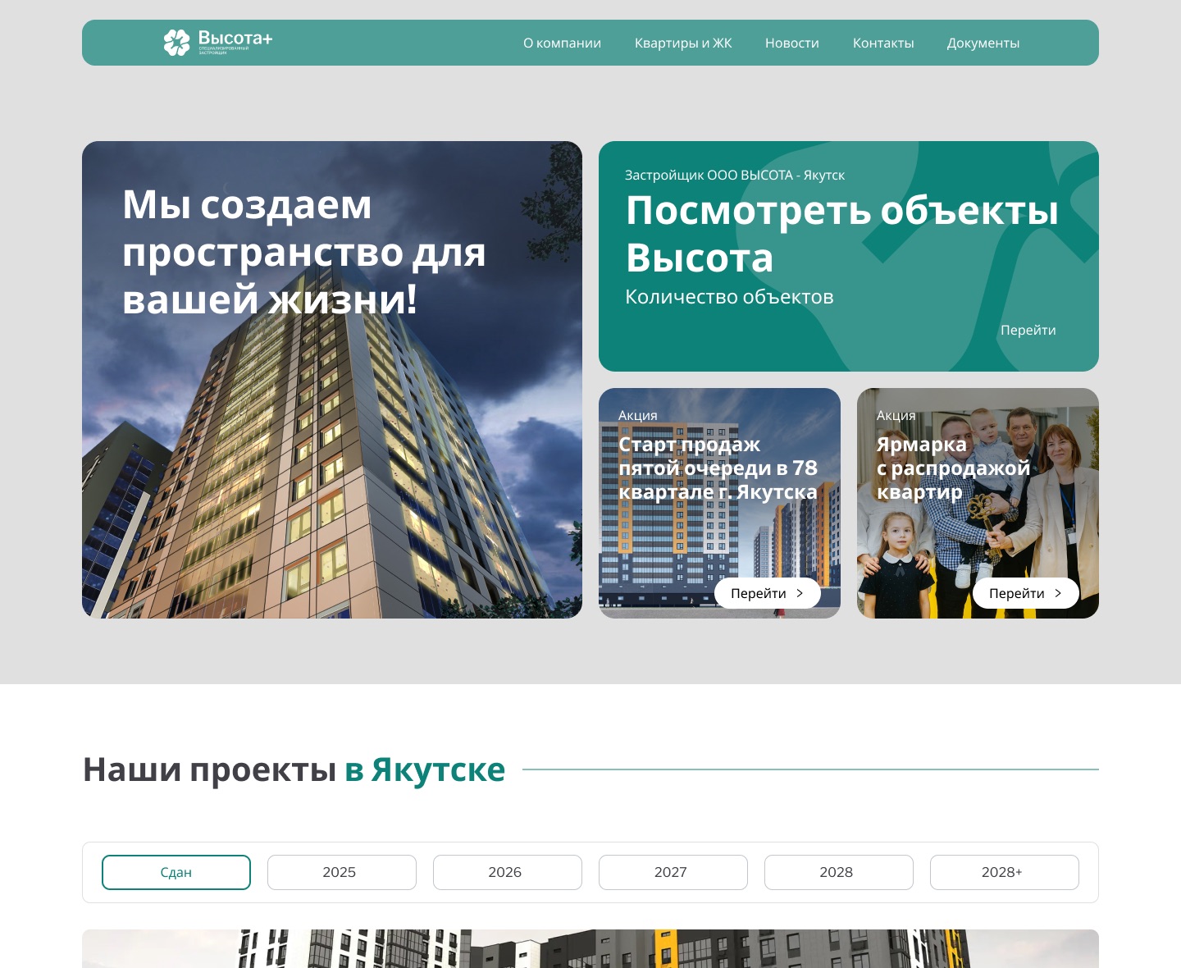The height and width of the screenshot is (968, 1181).
Task: Select the Сдан filter tab
Action: tap(176, 872)
